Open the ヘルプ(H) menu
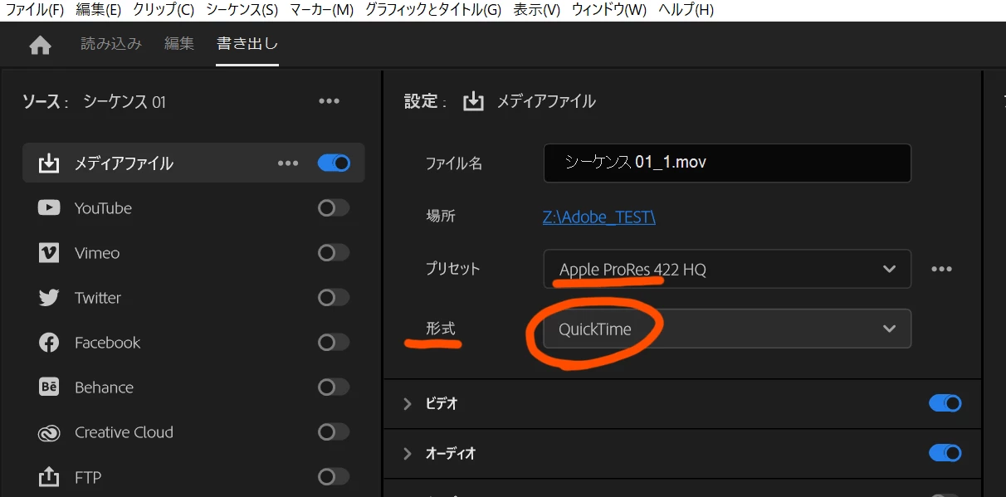1006x497 pixels. (x=686, y=10)
